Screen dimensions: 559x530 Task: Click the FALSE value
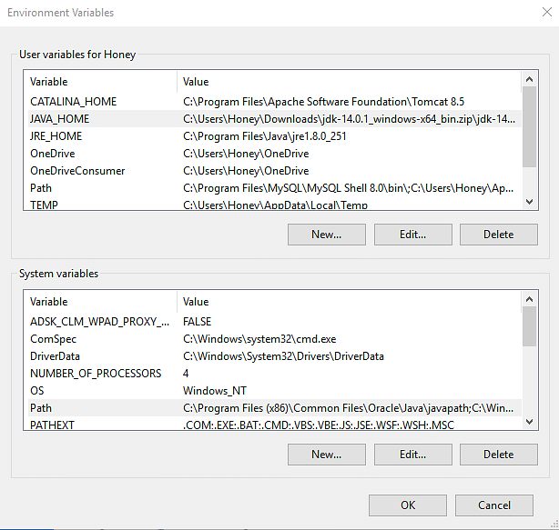[x=198, y=322]
